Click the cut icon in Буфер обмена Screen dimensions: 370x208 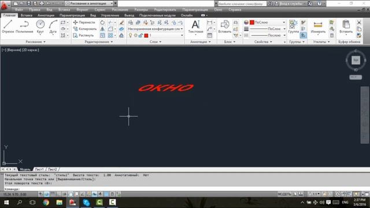359,23
